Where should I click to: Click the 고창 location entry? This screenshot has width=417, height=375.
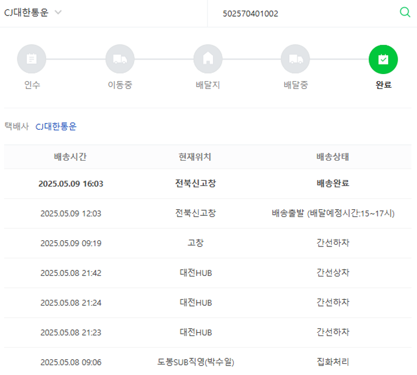[x=195, y=243]
